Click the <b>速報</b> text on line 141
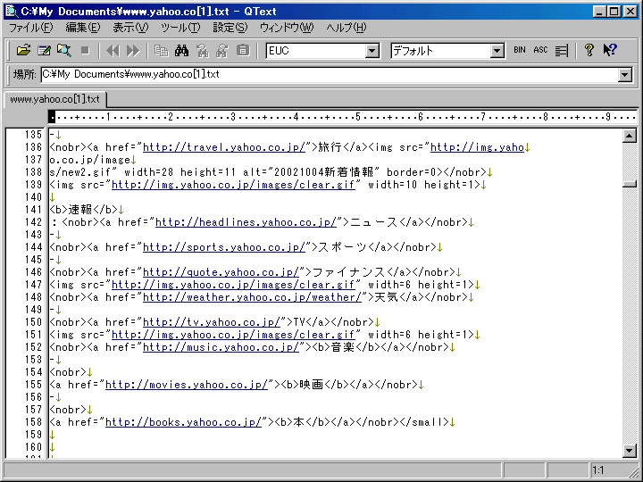643x482 pixels. point(84,210)
